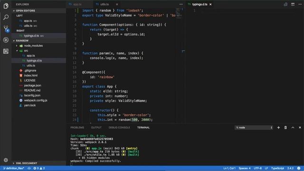
Task: Close the utils.ts editor tab
Action: pyautogui.click(x=117, y=4)
